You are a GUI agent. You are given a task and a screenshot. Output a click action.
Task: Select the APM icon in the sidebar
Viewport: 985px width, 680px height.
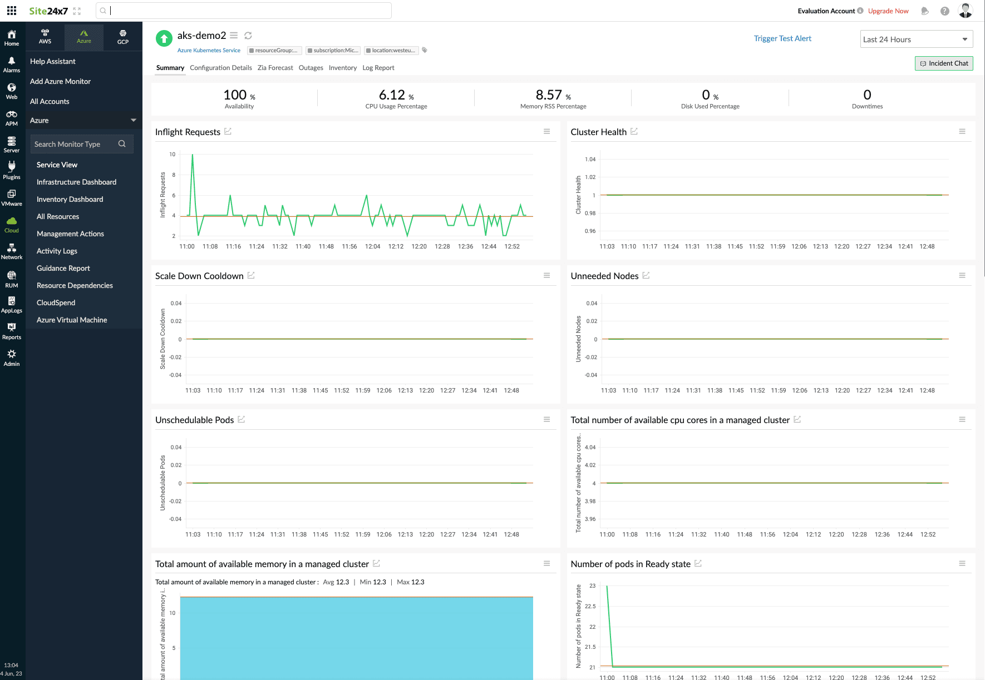[x=12, y=117]
